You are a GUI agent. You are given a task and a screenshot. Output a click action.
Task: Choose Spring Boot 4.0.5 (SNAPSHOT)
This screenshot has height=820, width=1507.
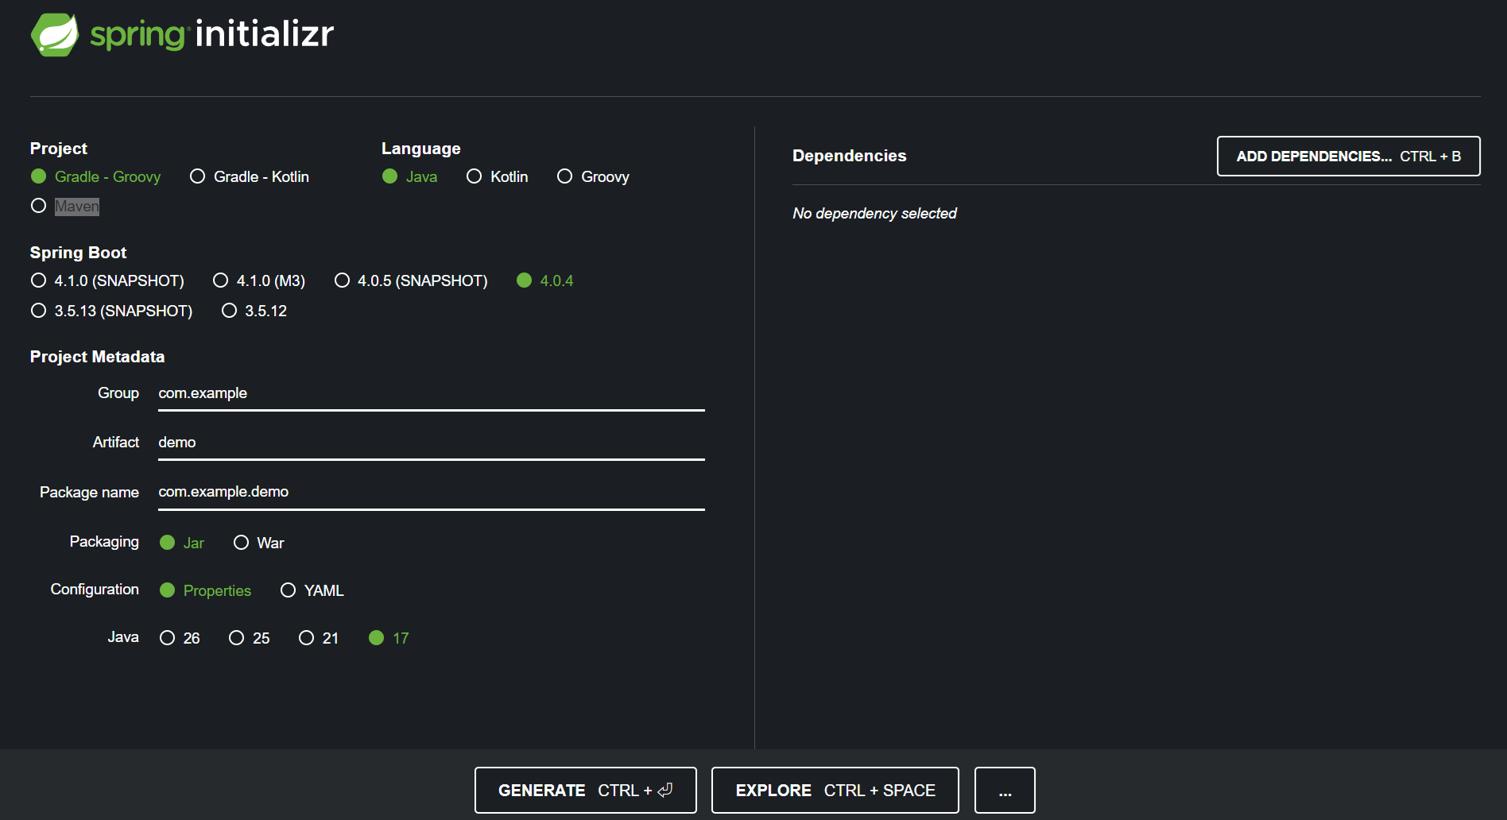(x=411, y=280)
